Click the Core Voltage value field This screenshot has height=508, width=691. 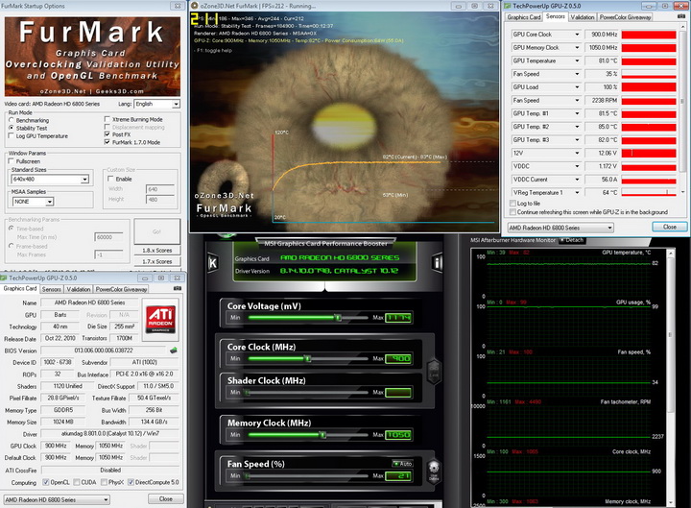tap(397, 318)
